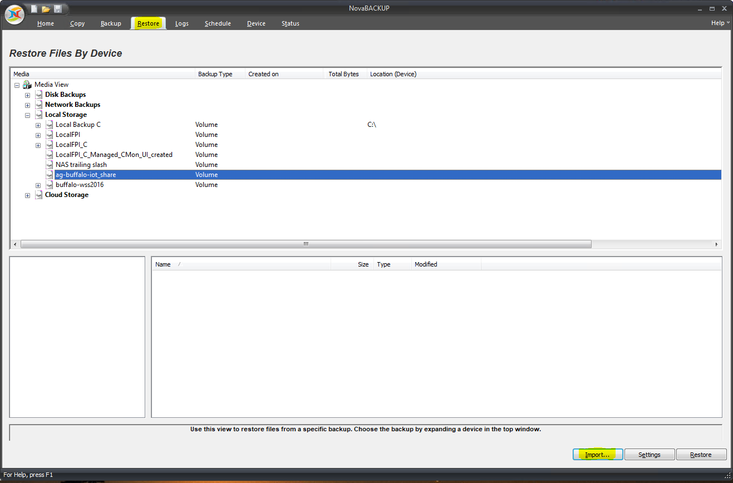Expand the Disk Backups node
Viewport: 733px width, 483px height.
tap(27, 95)
